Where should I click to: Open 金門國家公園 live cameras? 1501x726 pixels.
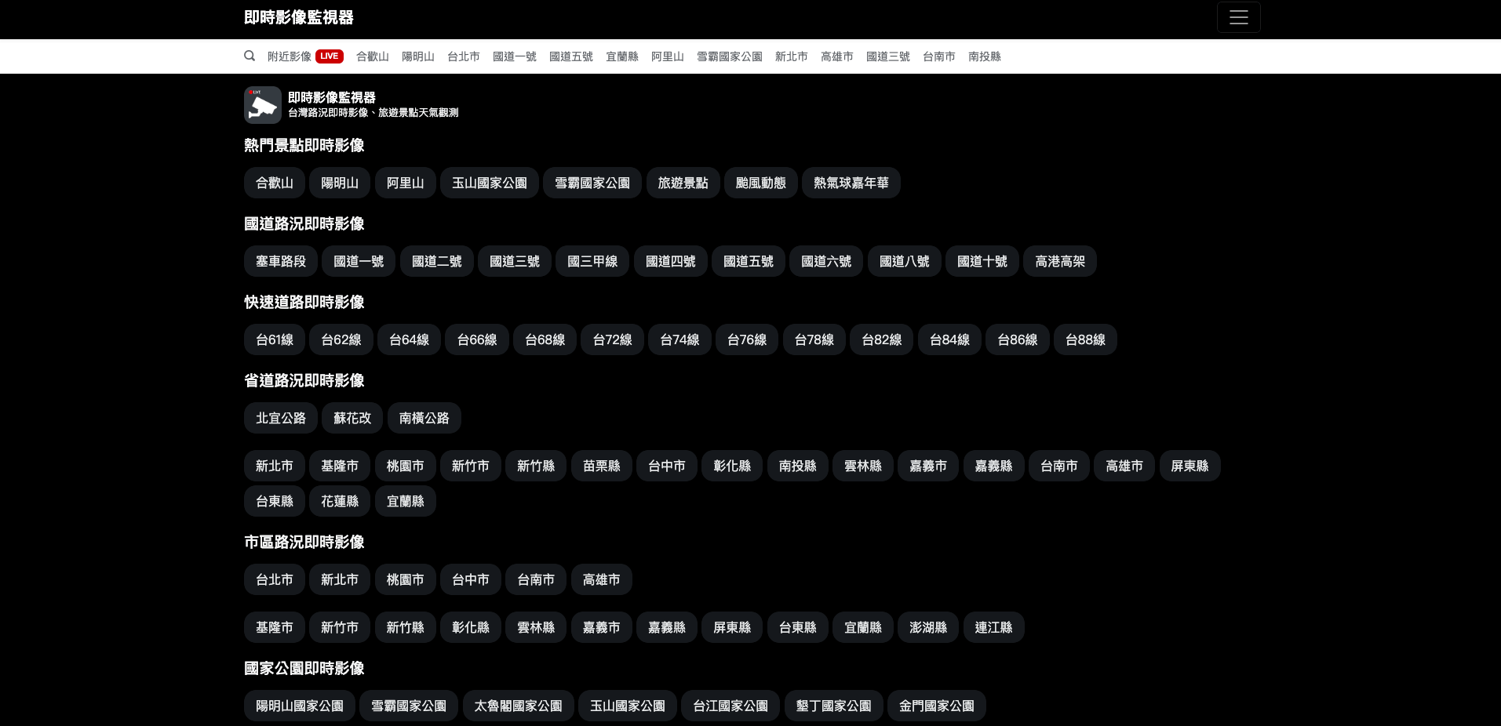tap(936, 706)
